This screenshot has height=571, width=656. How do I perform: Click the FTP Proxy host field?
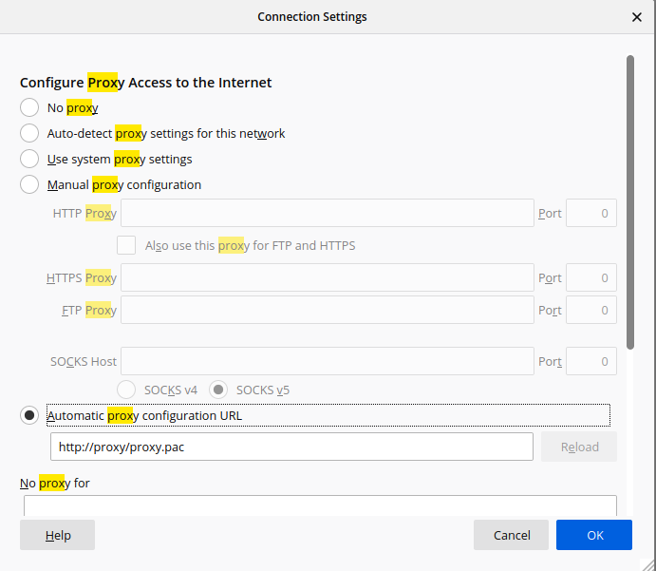pos(328,310)
